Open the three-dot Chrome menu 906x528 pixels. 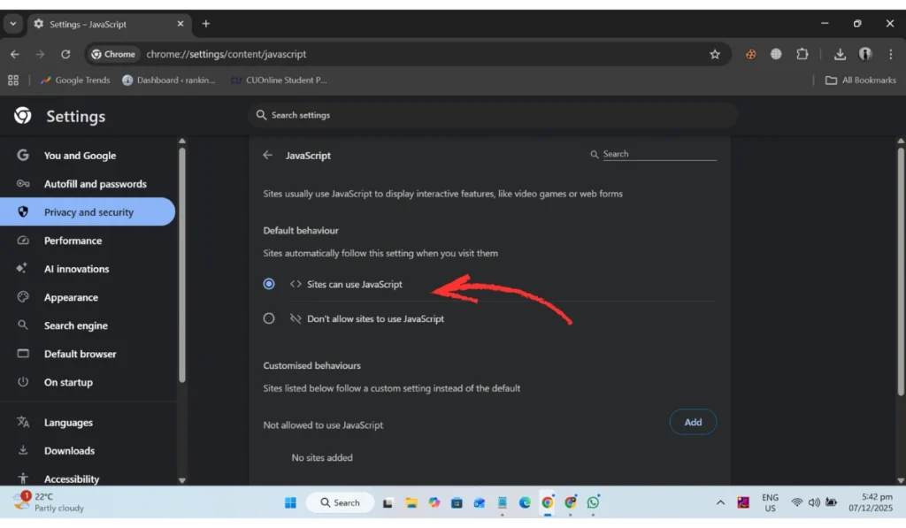coord(890,54)
